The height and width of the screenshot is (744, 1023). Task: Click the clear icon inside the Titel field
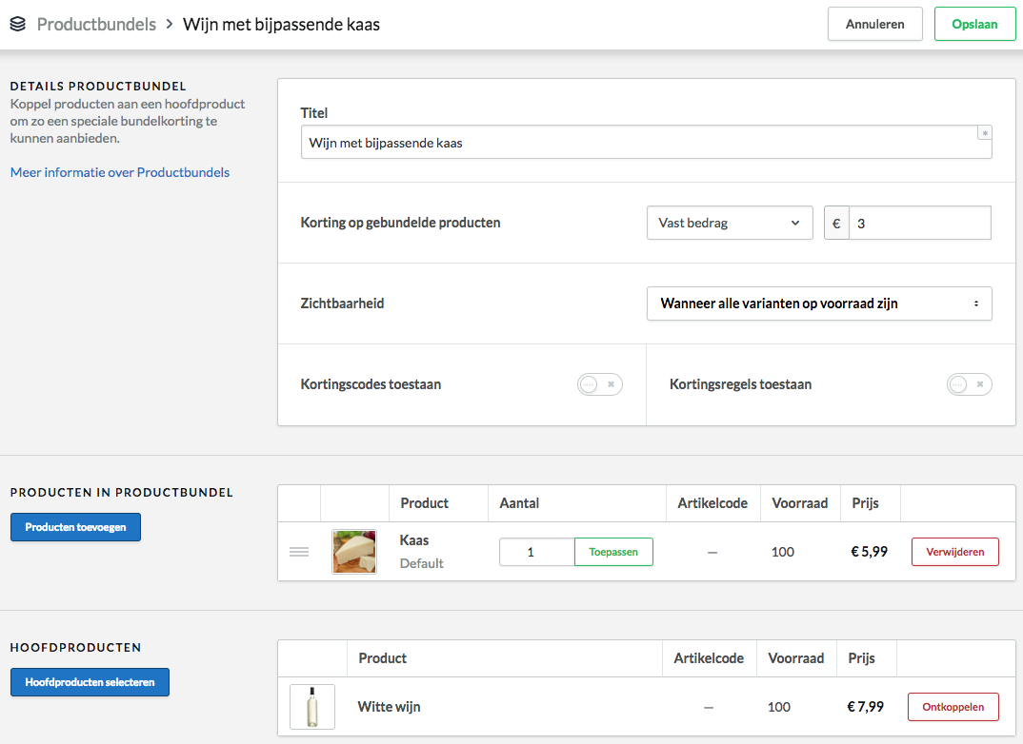[x=984, y=132]
